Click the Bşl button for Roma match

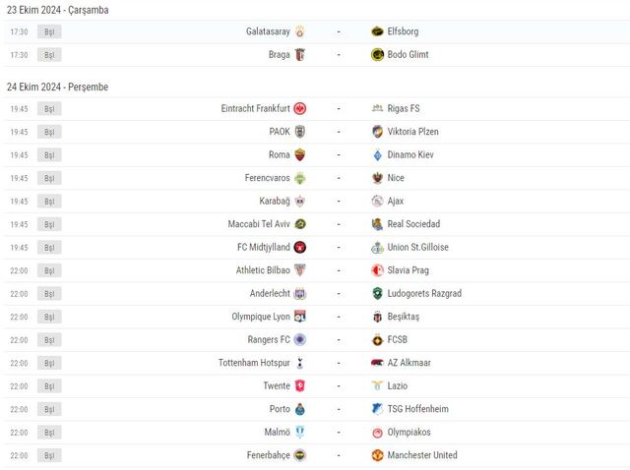pos(49,154)
